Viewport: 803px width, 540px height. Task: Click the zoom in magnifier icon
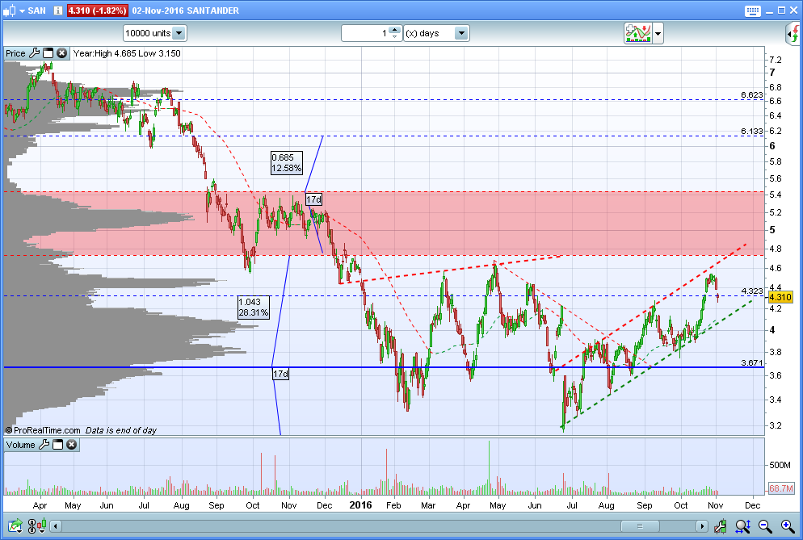[788, 525]
